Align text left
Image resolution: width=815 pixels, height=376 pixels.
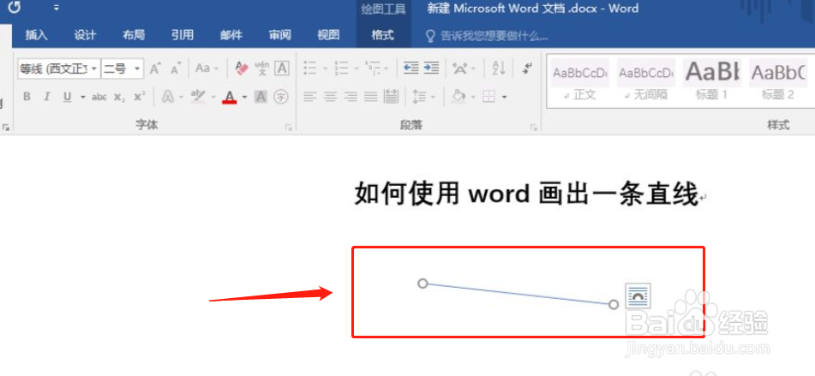(310, 97)
